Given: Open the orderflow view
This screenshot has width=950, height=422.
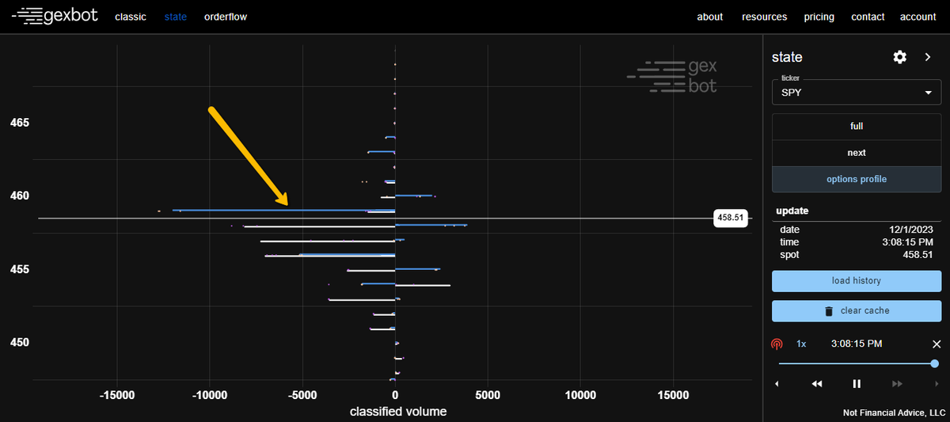Looking at the screenshot, I should coord(226,17).
